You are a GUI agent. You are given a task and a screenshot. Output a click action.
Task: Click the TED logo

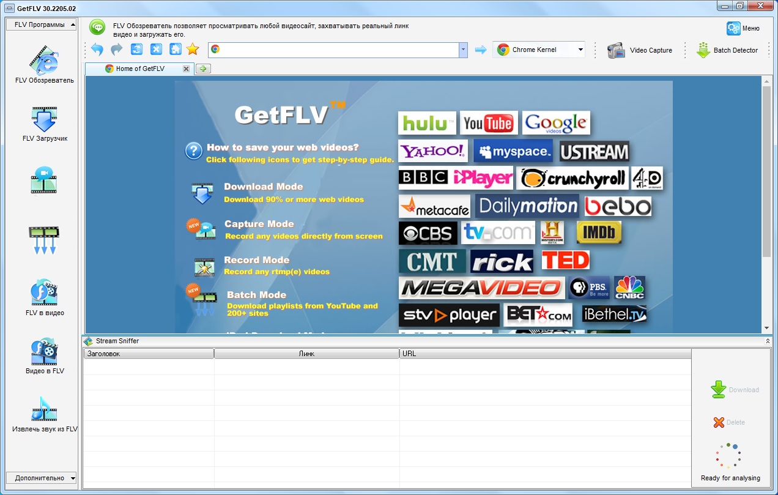tap(566, 261)
